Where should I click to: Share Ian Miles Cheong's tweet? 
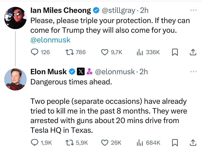coord(192,52)
